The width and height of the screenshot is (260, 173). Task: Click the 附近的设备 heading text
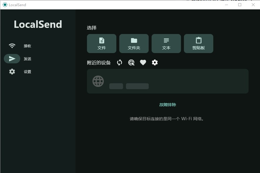99,63
